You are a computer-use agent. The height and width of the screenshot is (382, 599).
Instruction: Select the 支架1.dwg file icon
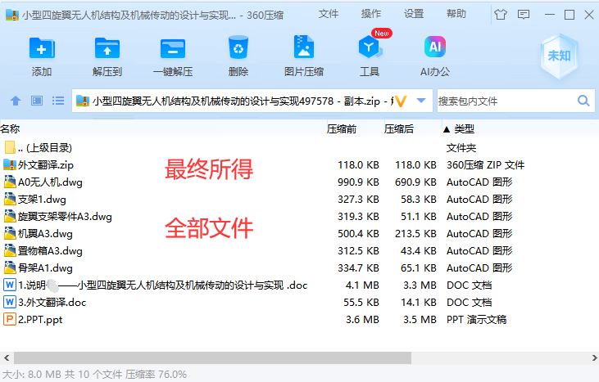coord(10,199)
